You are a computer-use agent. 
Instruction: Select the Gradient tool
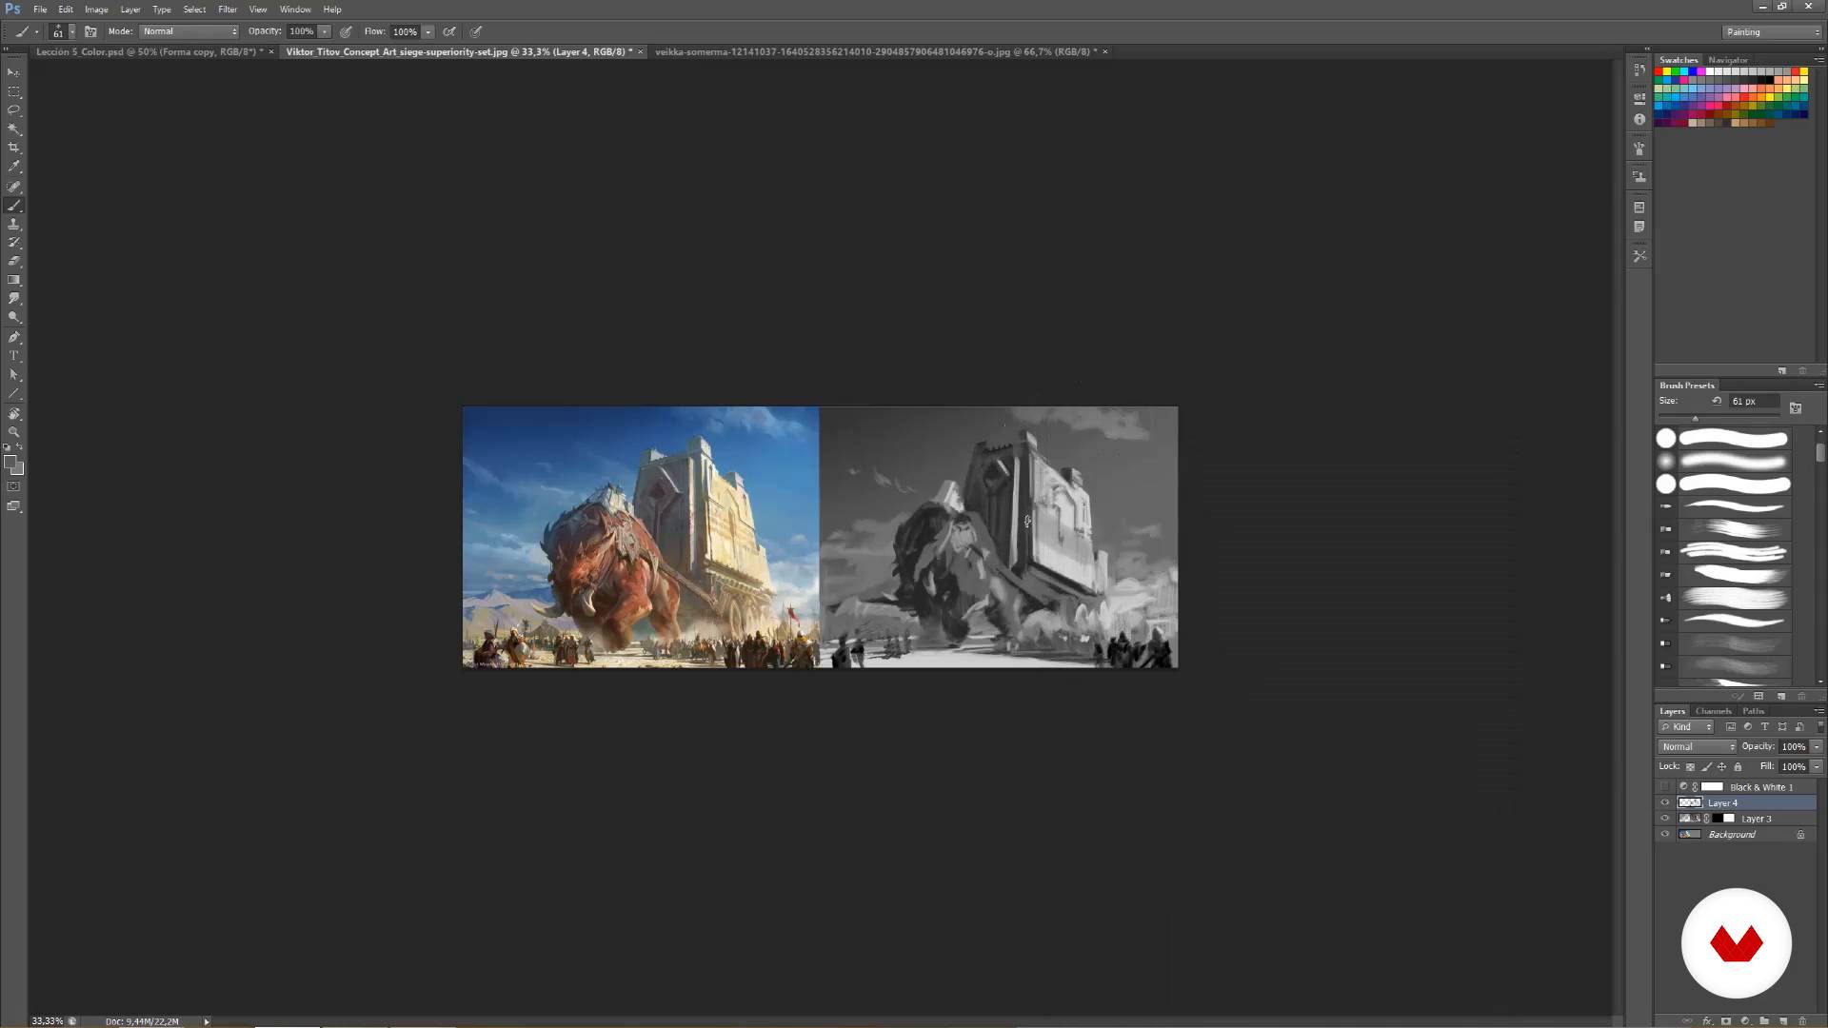pyautogui.click(x=13, y=280)
